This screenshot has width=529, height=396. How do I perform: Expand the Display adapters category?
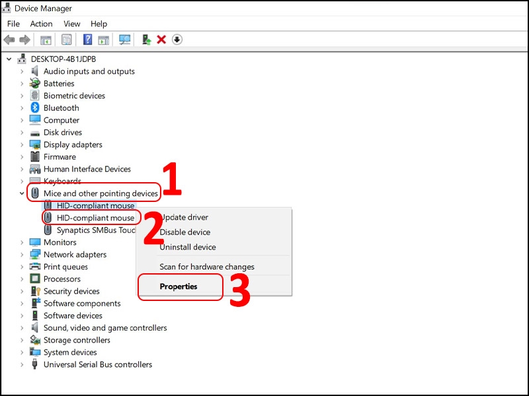22,145
